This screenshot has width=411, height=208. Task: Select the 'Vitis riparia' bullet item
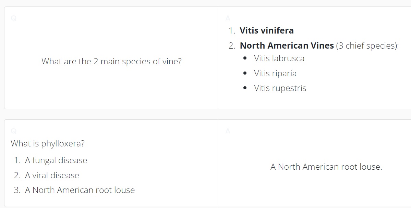[275, 73]
